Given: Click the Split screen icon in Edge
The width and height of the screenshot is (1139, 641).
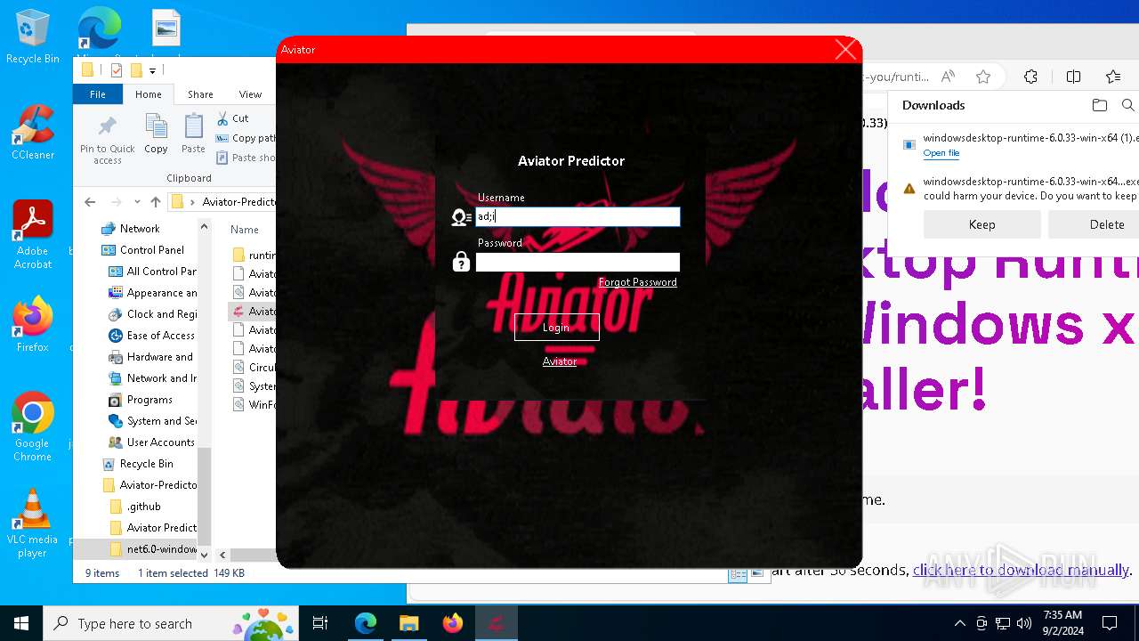Looking at the screenshot, I should point(1074,77).
